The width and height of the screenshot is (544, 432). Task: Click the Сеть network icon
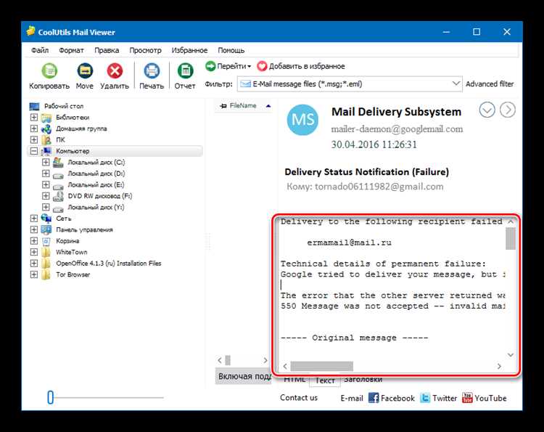coord(46,219)
